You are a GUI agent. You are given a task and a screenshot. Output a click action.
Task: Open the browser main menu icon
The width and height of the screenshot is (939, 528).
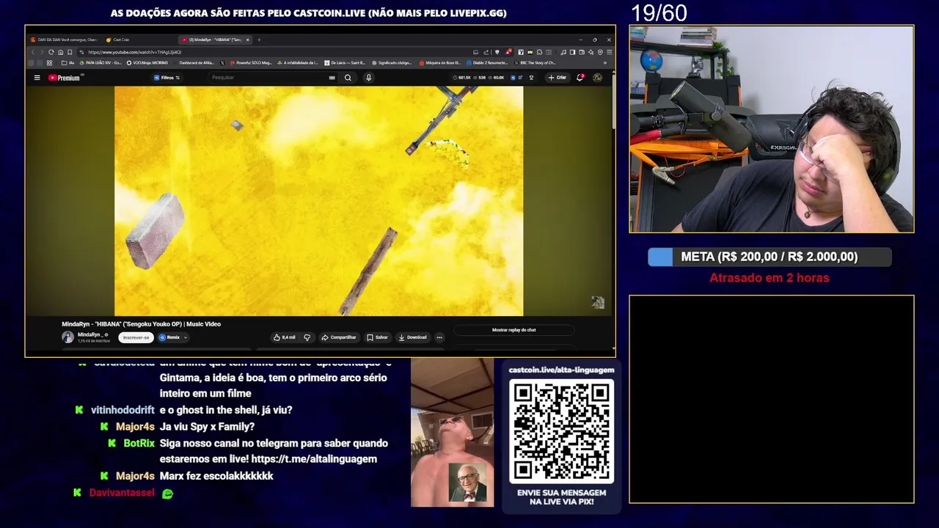click(609, 52)
